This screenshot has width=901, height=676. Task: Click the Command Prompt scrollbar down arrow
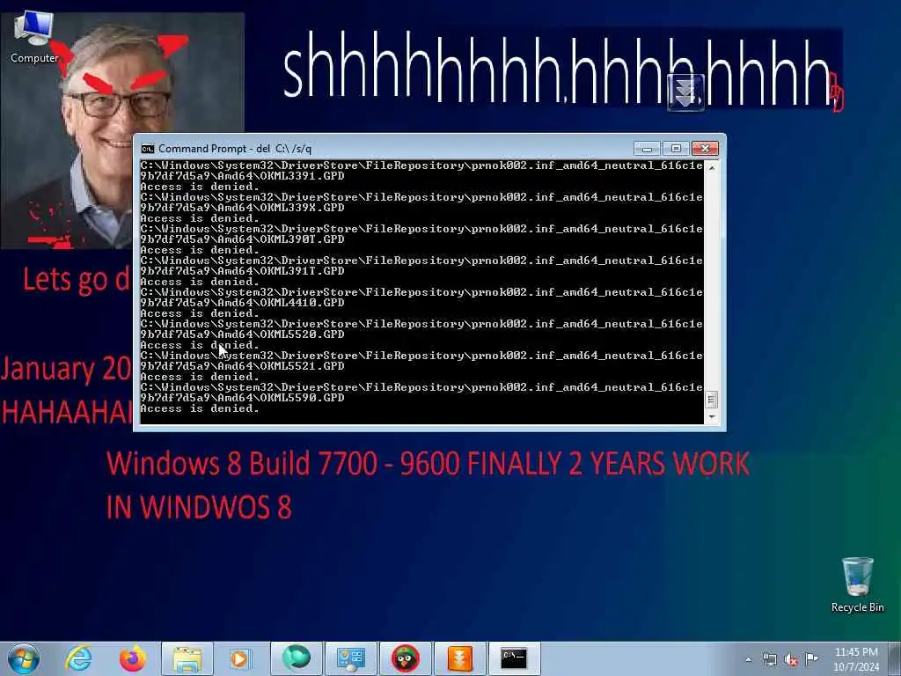click(x=711, y=416)
